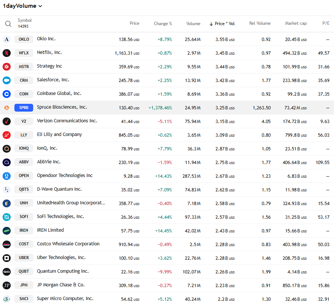This screenshot has width=334, height=303.
Task: Click the Coinbase logo icon
Action: point(7,94)
